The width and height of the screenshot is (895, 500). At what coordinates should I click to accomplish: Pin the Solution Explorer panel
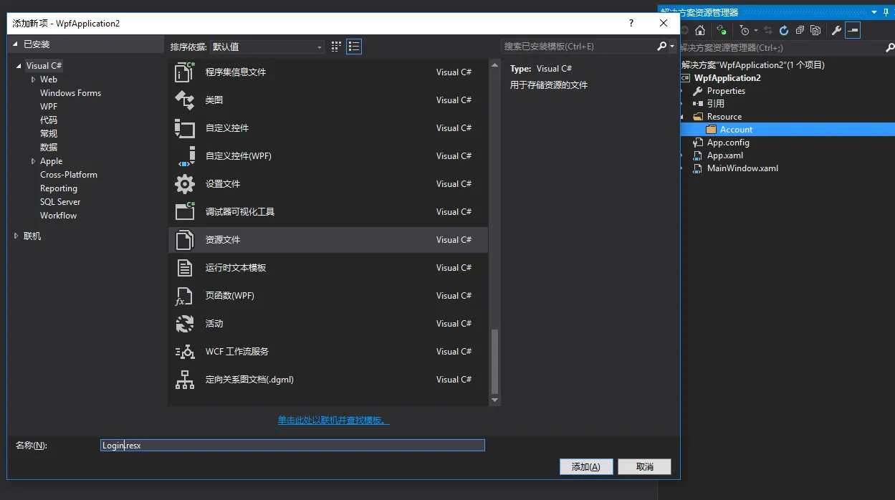point(886,12)
